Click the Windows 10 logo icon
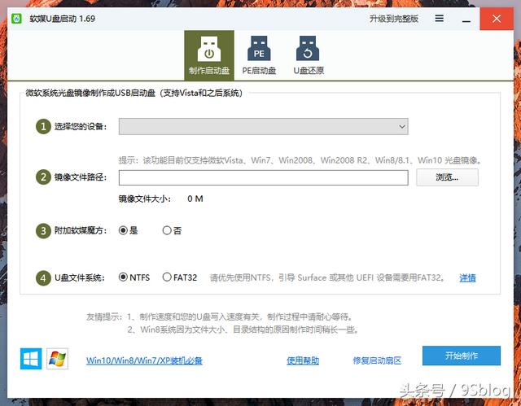Screen dimensions: 521x406 point(31,359)
